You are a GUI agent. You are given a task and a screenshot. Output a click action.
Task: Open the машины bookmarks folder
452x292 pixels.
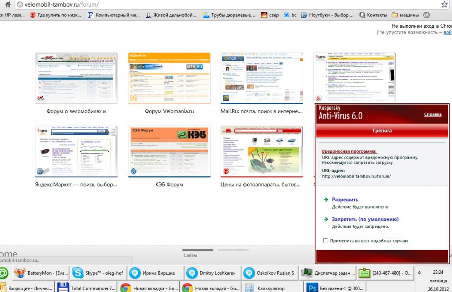tap(405, 15)
